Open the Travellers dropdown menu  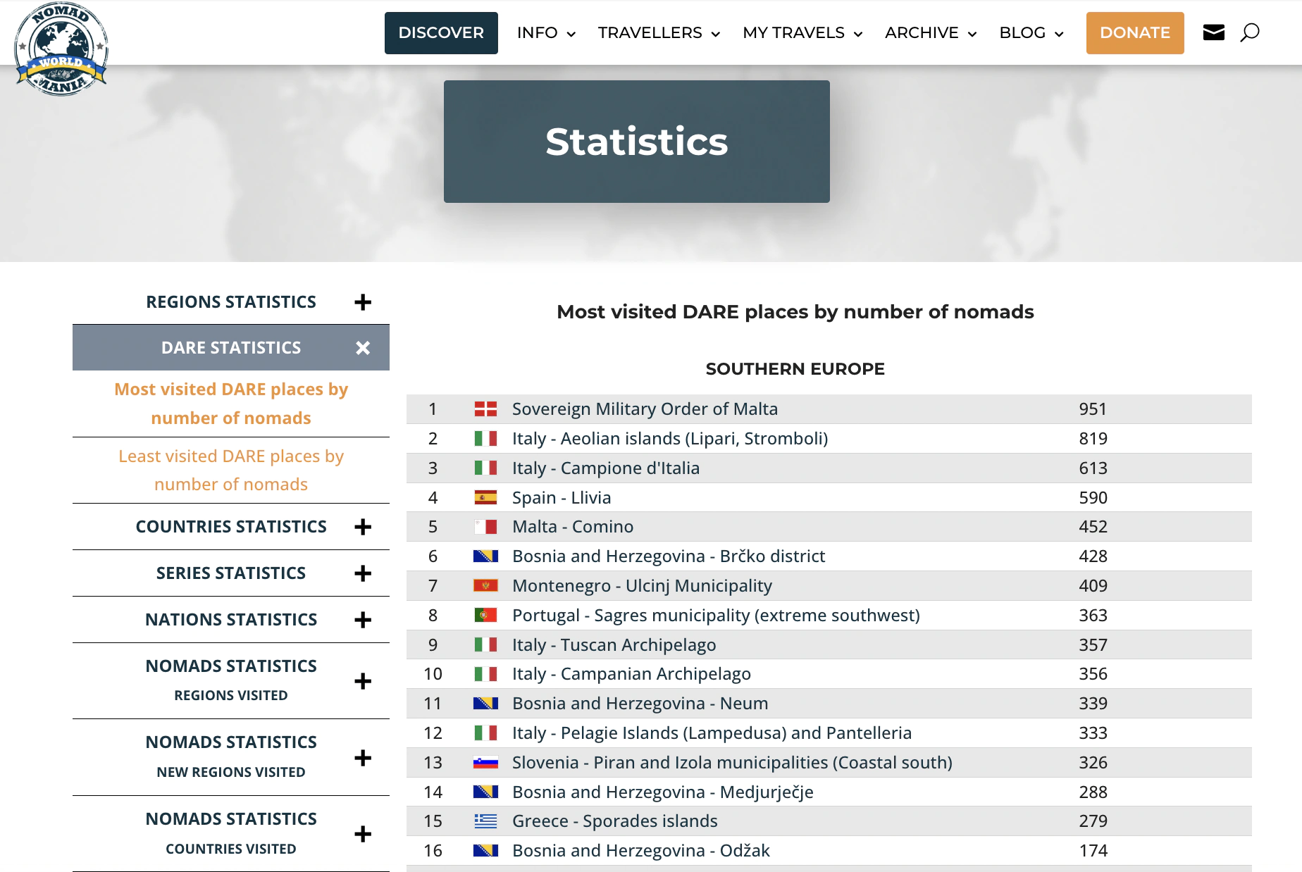click(x=658, y=33)
